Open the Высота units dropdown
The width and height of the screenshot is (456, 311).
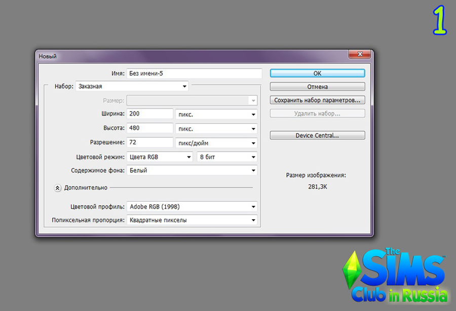pos(216,129)
